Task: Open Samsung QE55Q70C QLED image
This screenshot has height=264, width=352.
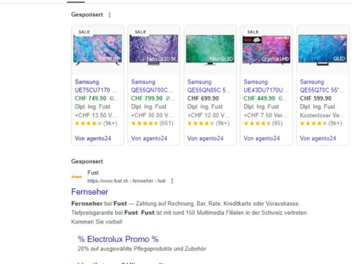Action: tap(323, 50)
